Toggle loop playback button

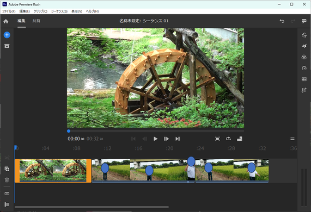tap(229, 139)
